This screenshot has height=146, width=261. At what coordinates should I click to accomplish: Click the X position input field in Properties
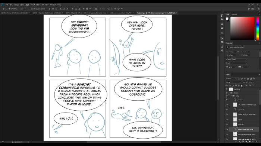(x=232, y=55)
